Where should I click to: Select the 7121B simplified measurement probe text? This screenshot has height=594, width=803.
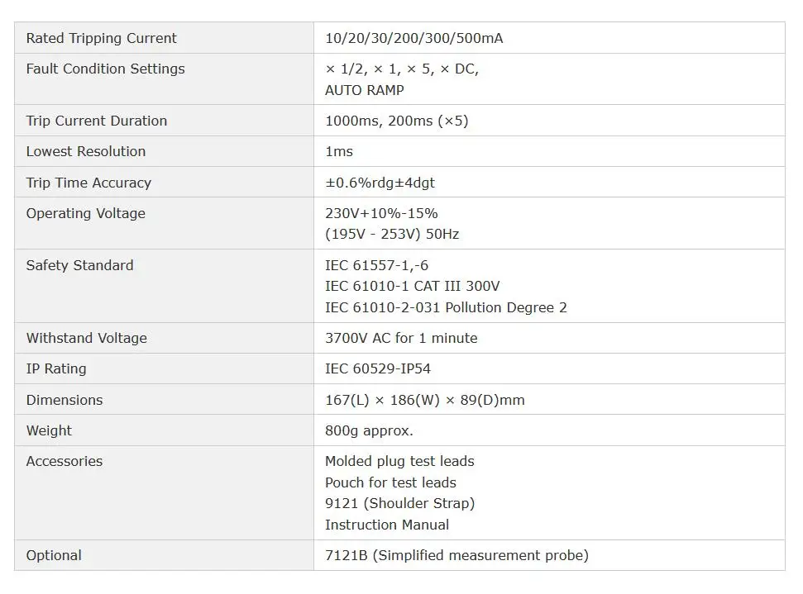point(456,556)
